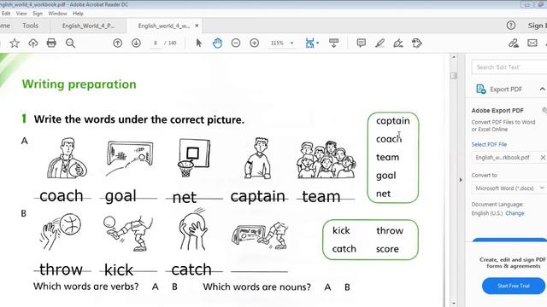547x307 pixels.
Task: Select the English_world_4_w... document tab
Action: click(163, 26)
